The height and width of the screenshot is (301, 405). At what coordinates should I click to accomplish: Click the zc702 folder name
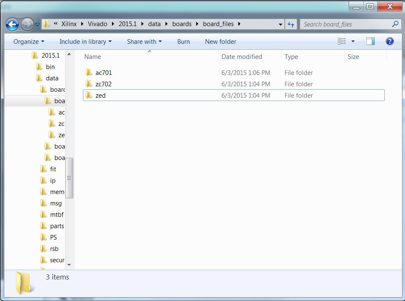point(103,84)
